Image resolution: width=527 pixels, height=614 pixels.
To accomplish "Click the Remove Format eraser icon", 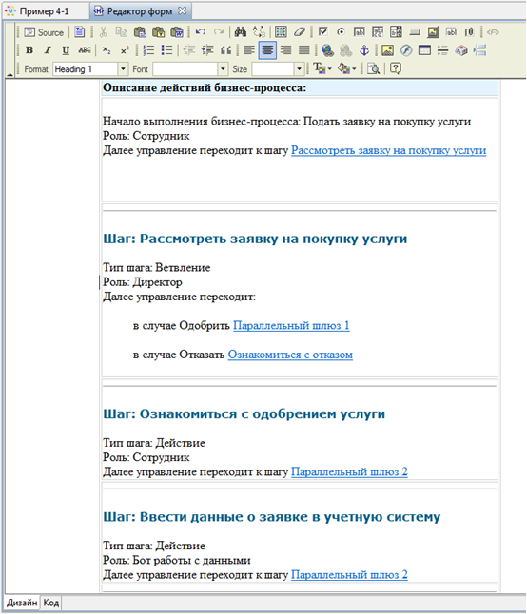I will [300, 32].
